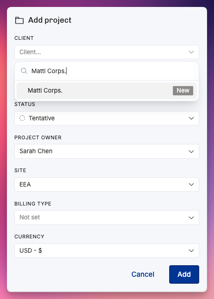The height and width of the screenshot is (299, 214).
Task: Click the Status dropdown chevron arrow
Action: 191,118
